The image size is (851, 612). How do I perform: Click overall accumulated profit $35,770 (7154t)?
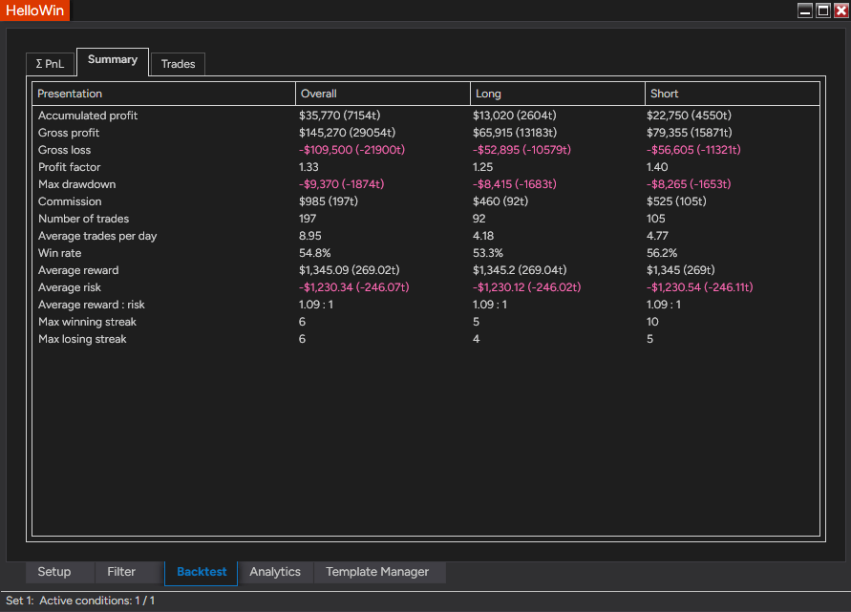pyautogui.click(x=340, y=116)
